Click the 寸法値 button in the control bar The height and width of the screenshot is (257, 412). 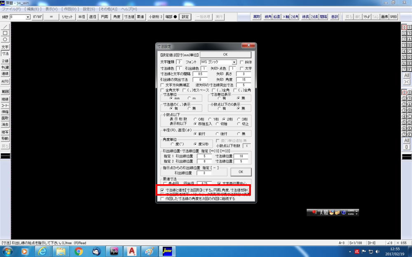129,17
